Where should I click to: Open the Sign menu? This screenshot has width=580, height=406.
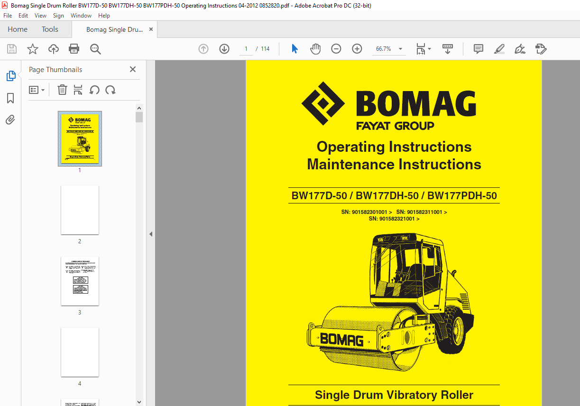(58, 16)
